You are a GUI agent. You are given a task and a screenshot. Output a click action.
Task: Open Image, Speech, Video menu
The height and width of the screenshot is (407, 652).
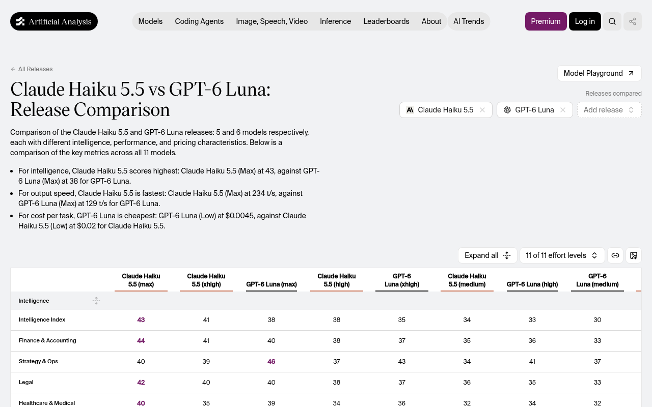click(272, 21)
